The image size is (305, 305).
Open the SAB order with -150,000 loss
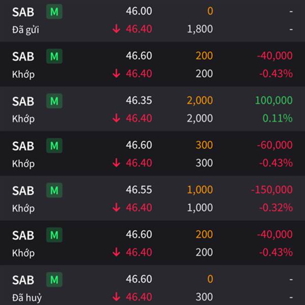pos(152,198)
